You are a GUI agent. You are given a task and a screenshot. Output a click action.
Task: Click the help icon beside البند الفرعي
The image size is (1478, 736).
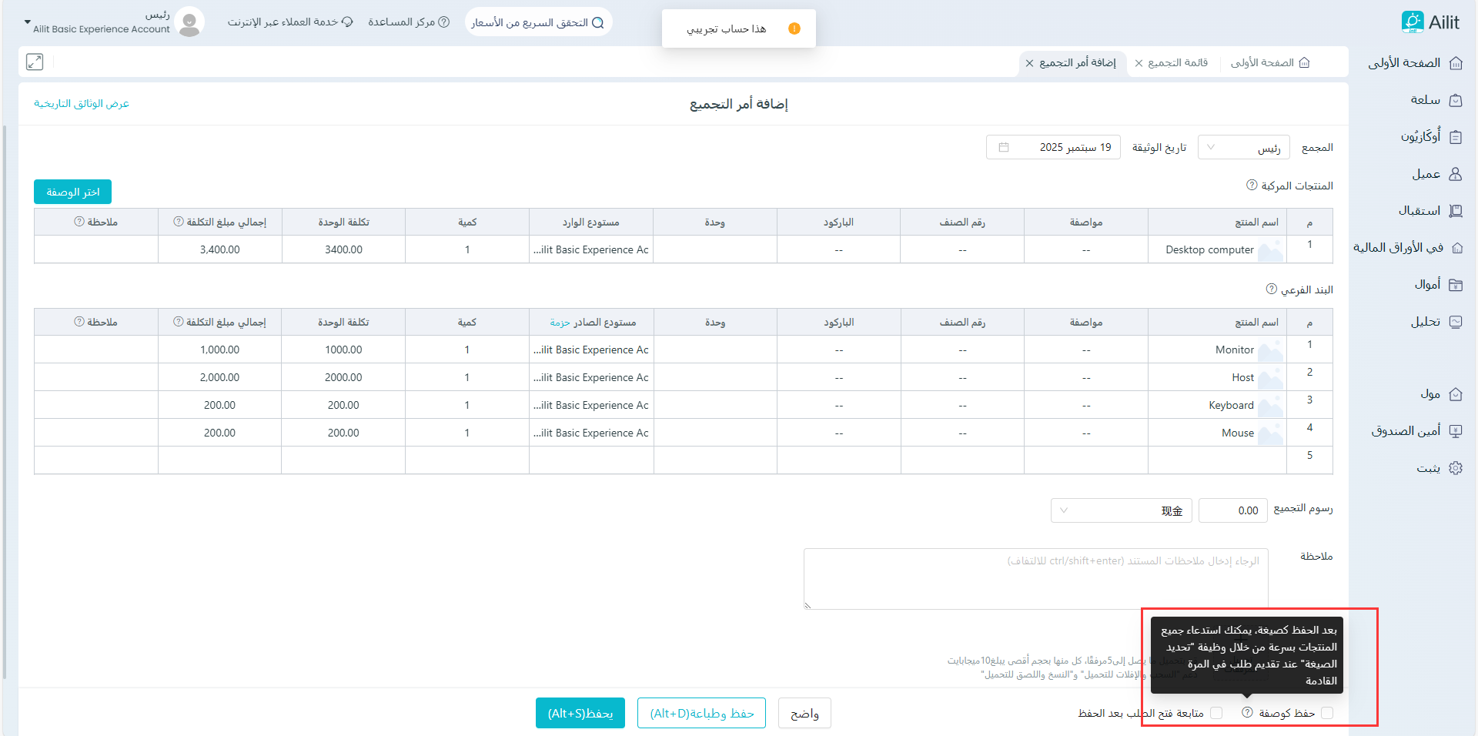click(1272, 289)
